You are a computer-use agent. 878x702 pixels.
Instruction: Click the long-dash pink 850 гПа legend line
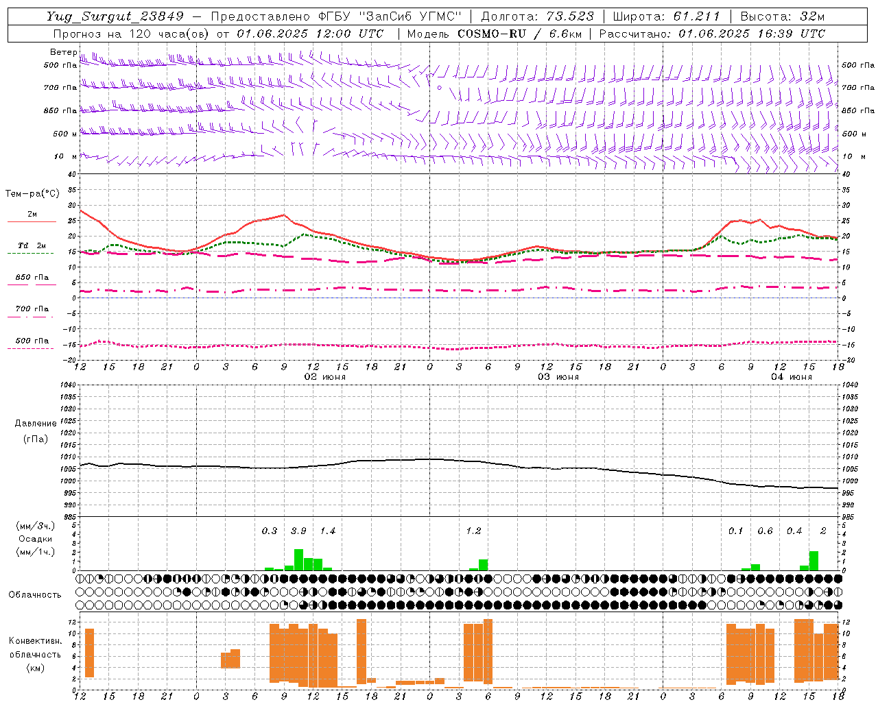pyautogui.click(x=32, y=285)
